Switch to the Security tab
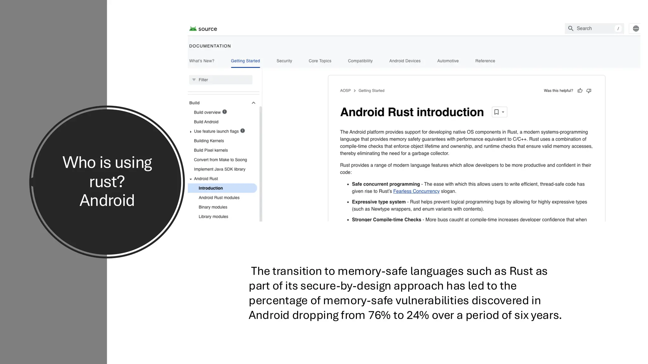 tap(284, 61)
